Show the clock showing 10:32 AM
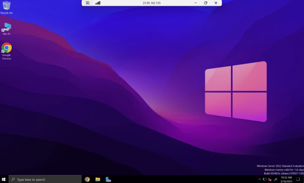 pyautogui.click(x=285, y=177)
